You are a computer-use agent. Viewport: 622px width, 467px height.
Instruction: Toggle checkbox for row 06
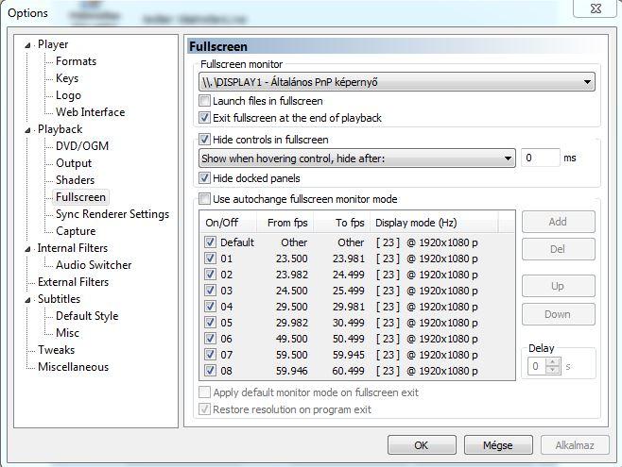pyautogui.click(x=210, y=339)
